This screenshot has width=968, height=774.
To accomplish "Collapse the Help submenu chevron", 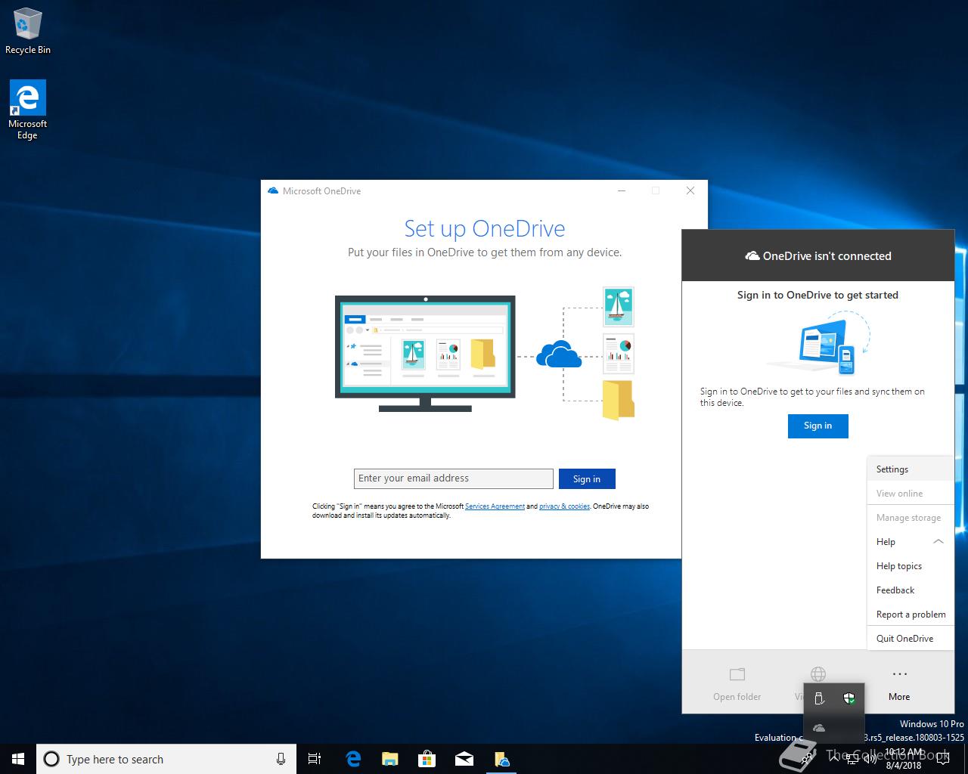I will [x=938, y=542].
